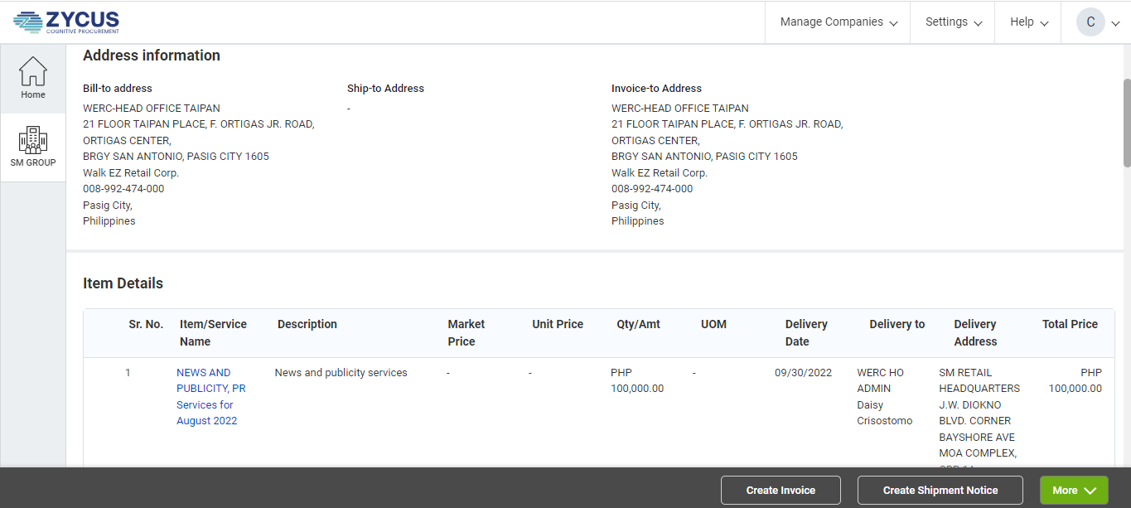Expand the Help menu
The height and width of the screenshot is (508, 1131).
point(1028,22)
